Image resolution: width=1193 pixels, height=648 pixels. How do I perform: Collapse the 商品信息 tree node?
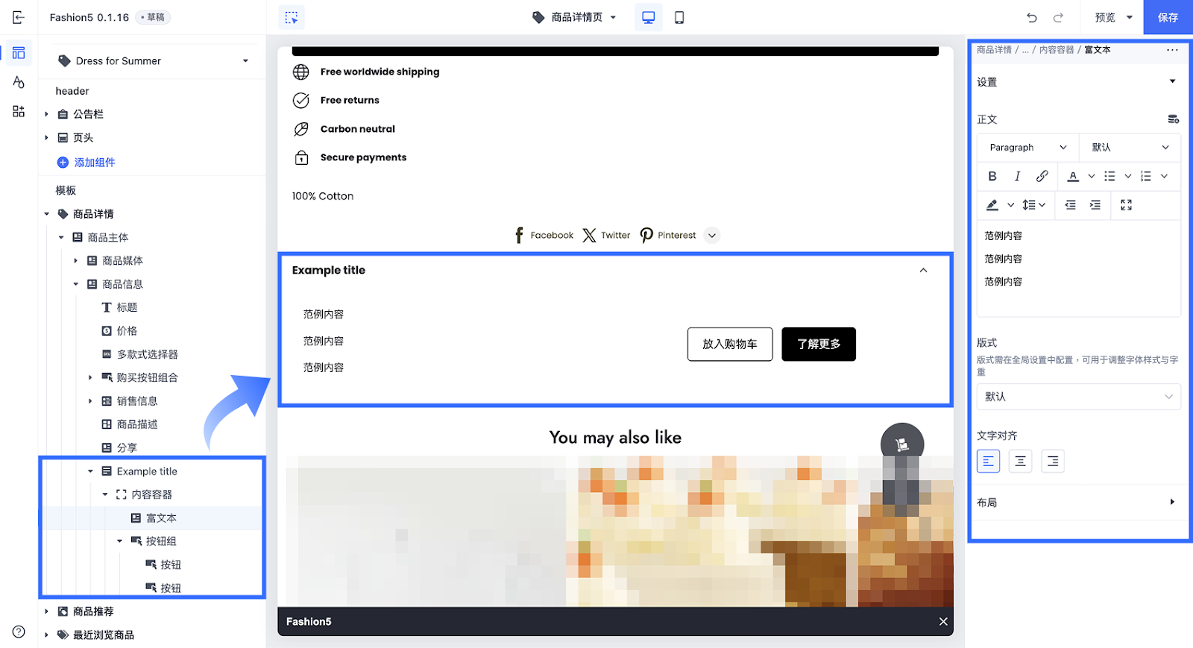(x=75, y=284)
